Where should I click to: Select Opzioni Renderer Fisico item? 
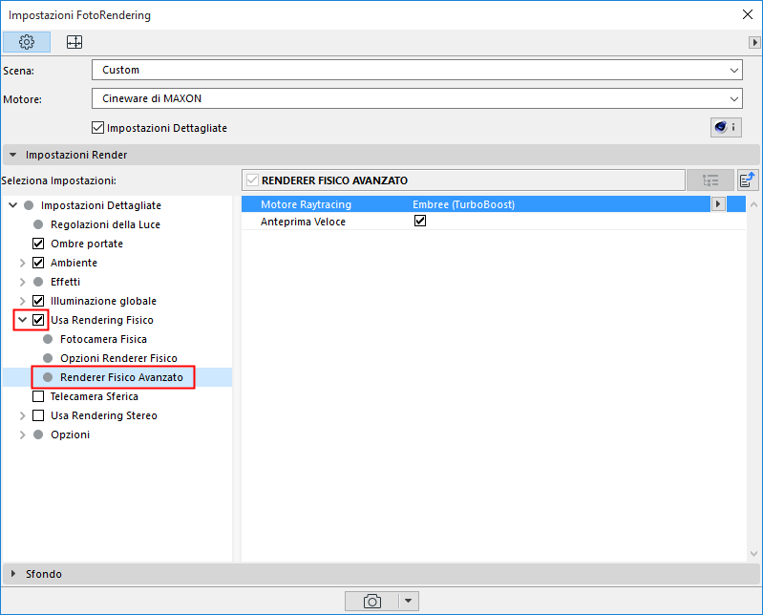coord(118,358)
